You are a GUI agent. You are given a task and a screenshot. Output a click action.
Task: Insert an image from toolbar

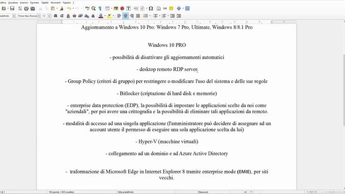click(116, 9)
